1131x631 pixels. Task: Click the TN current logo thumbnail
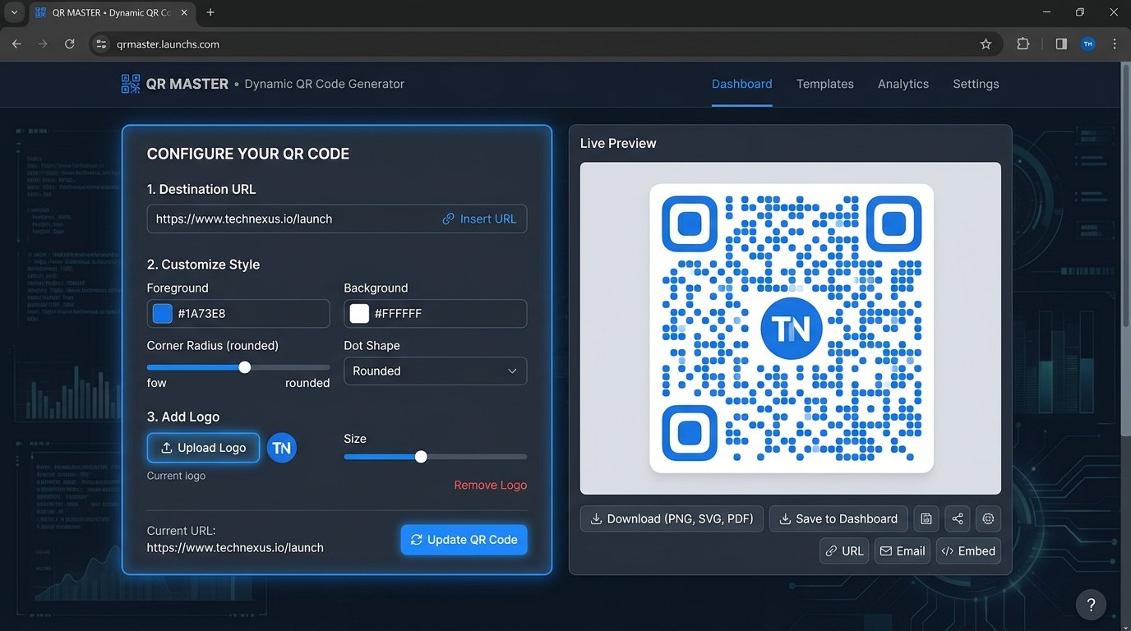point(282,448)
